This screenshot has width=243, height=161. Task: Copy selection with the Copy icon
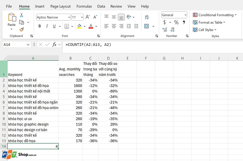pyautogui.click(x=22, y=22)
